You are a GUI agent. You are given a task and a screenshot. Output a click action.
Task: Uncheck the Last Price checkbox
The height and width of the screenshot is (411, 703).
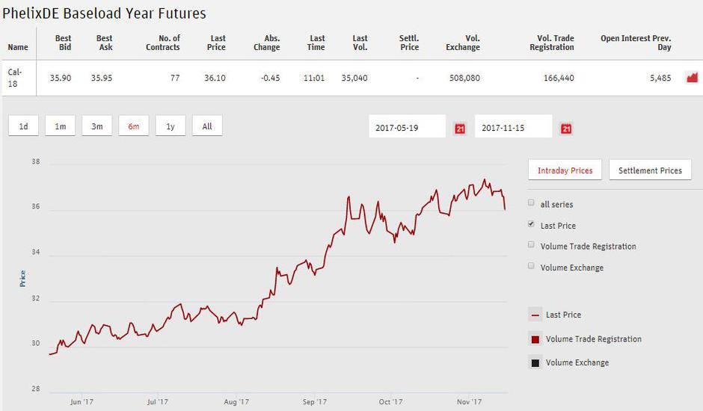click(x=531, y=224)
